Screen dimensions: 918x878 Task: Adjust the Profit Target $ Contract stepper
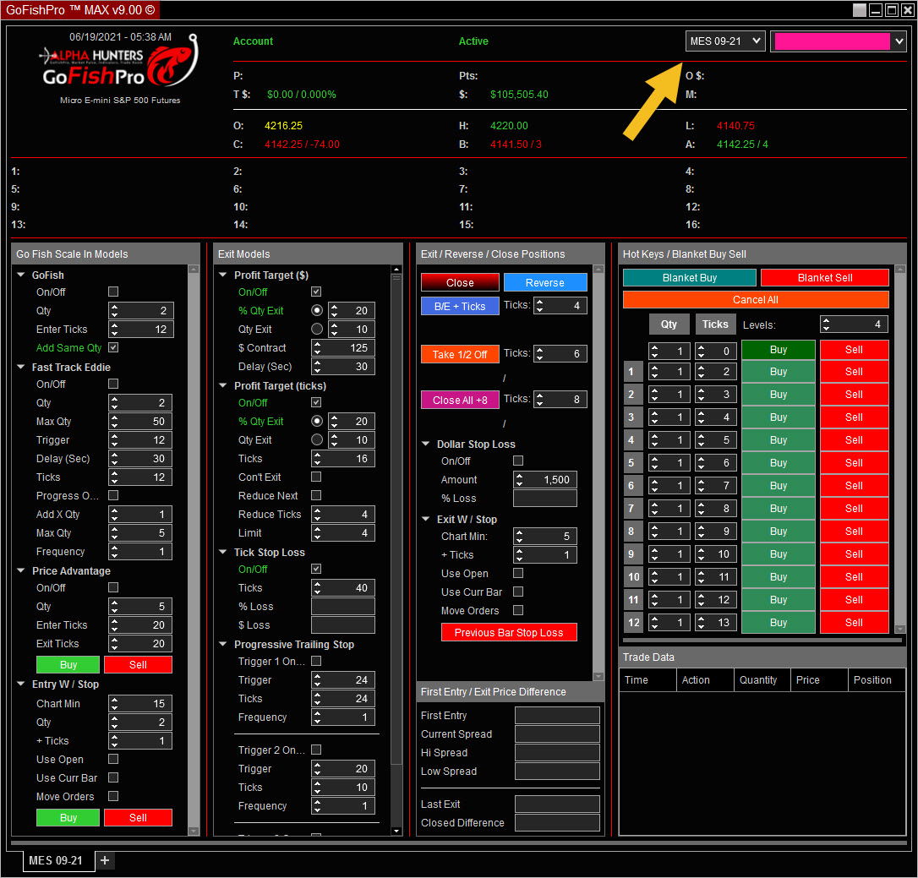(x=317, y=347)
